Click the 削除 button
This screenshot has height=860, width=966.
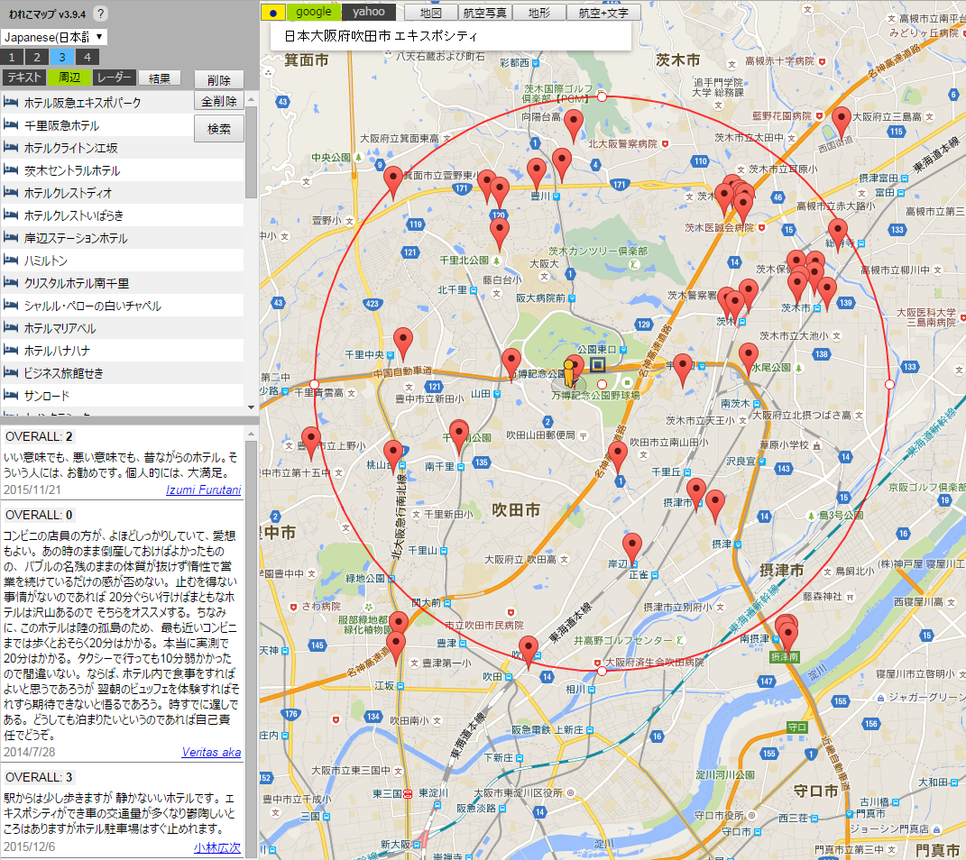pyautogui.click(x=218, y=80)
